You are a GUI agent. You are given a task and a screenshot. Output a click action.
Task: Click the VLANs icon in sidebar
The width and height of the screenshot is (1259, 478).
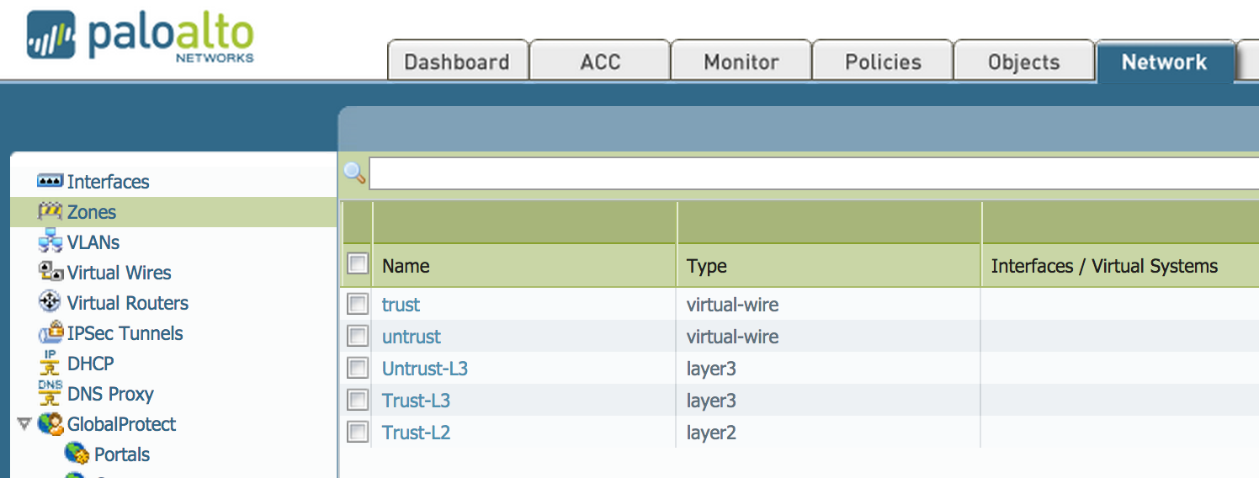(50, 242)
